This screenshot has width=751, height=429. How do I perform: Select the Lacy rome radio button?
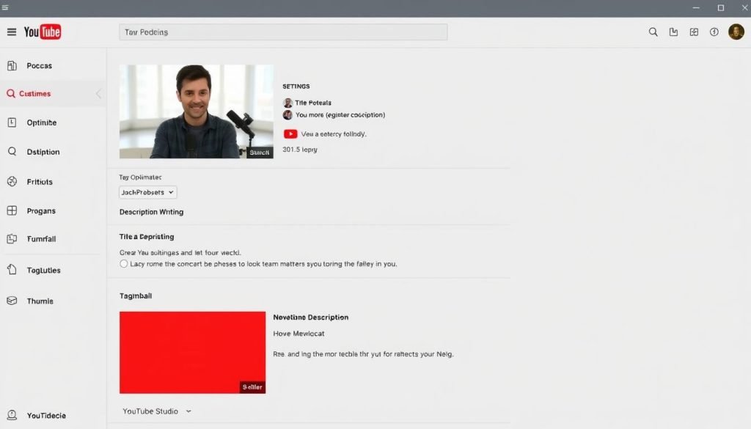[x=123, y=264]
